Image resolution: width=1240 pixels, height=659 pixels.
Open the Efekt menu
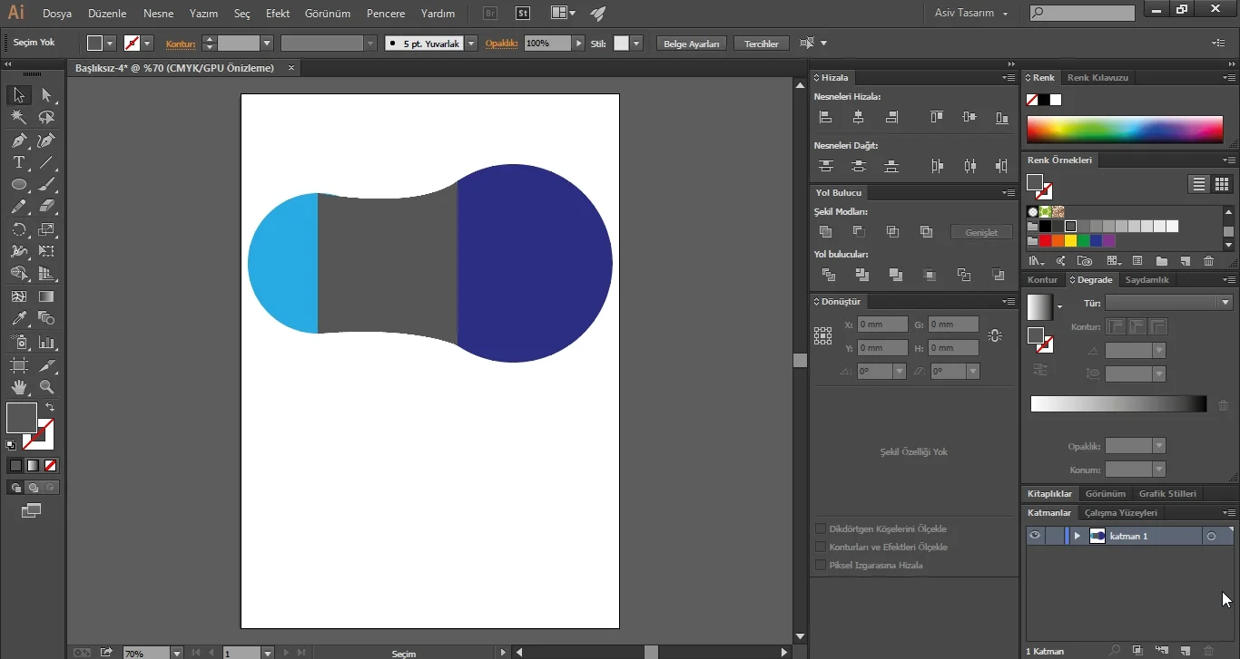278,14
